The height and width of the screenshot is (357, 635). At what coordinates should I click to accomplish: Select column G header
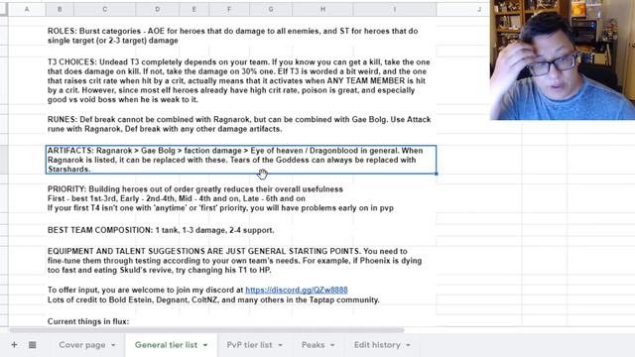pyautogui.click(x=271, y=9)
